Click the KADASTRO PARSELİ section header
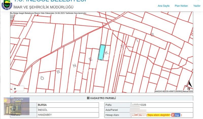Viewport: 203px width, 119px height. [102, 98]
